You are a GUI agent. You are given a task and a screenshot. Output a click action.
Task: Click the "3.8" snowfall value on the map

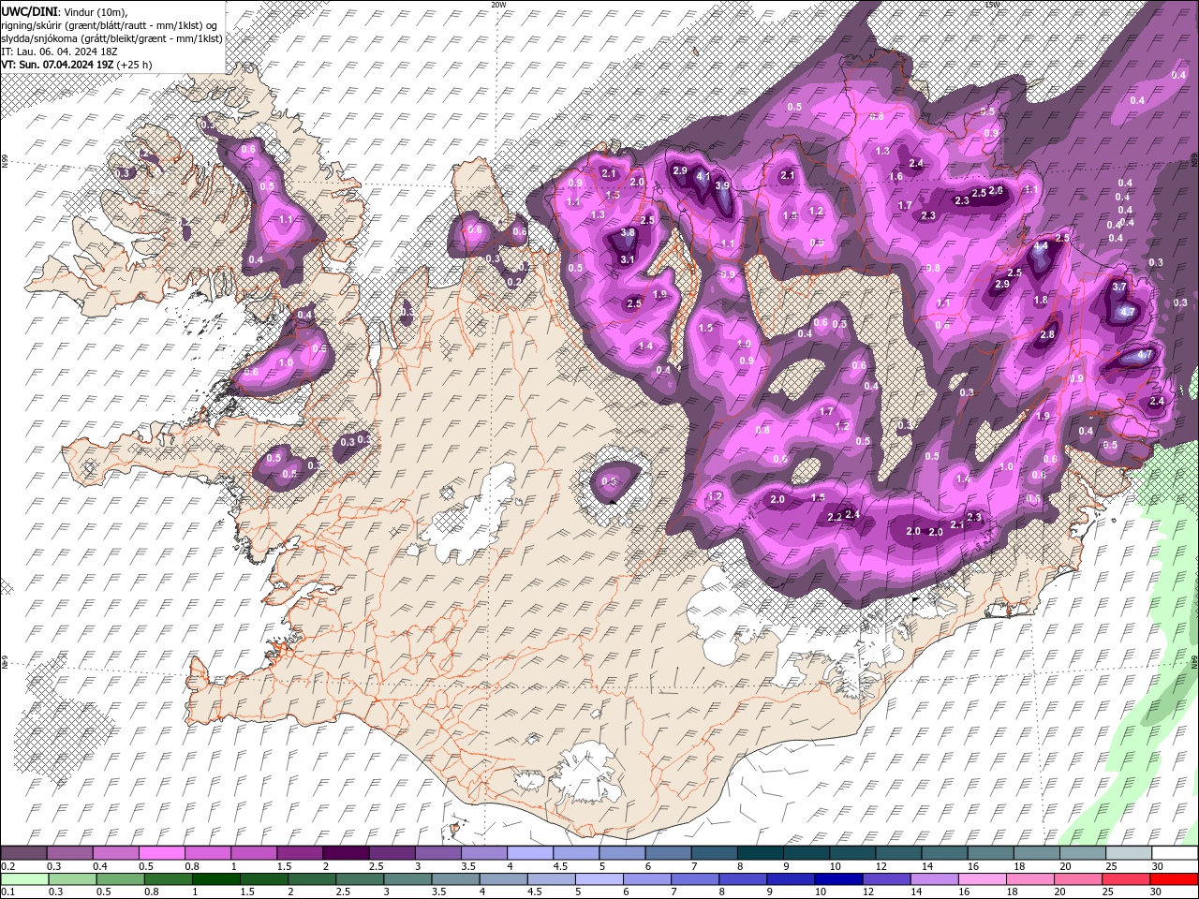tap(628, 233)
